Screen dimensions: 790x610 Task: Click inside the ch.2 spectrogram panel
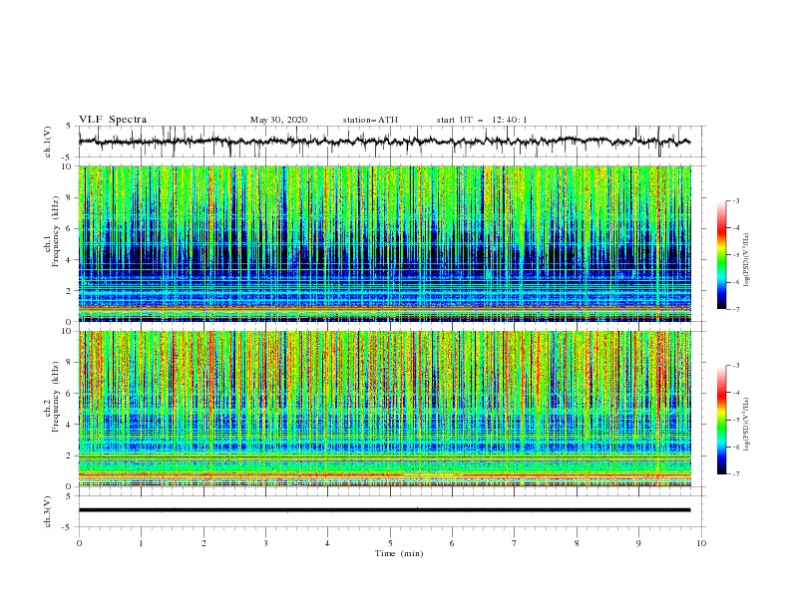pos(385,409)
